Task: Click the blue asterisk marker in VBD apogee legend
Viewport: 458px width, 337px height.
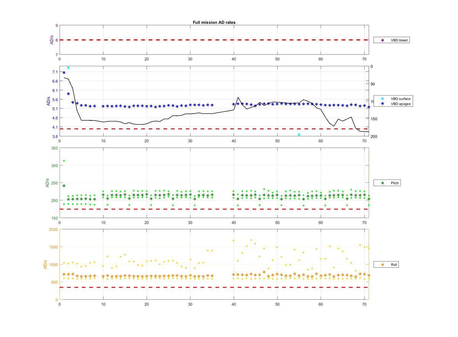Action: (x=382, y=104)
